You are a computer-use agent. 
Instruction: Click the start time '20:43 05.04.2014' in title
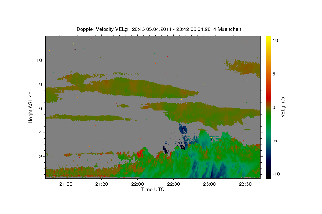151,29
